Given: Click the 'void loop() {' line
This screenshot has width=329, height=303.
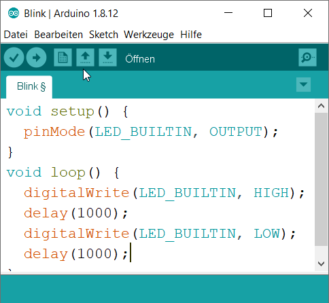Looking at the screenshot, I should point(63,173).
